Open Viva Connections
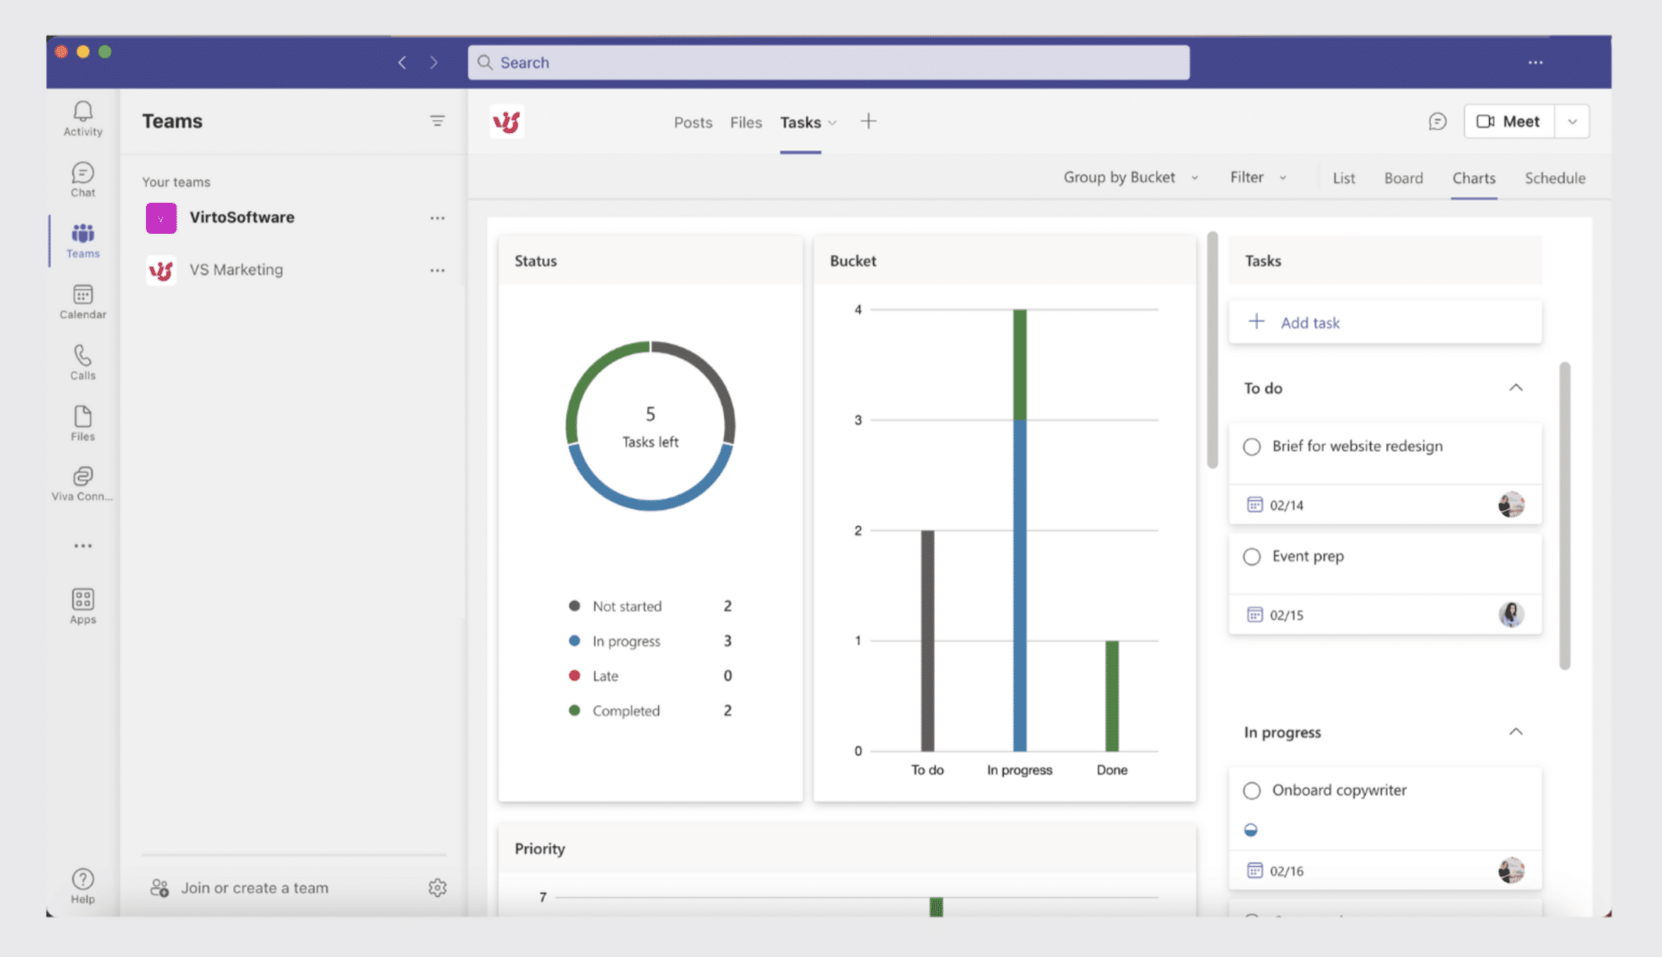This screenshot has height=957, width=1662. 81,483
